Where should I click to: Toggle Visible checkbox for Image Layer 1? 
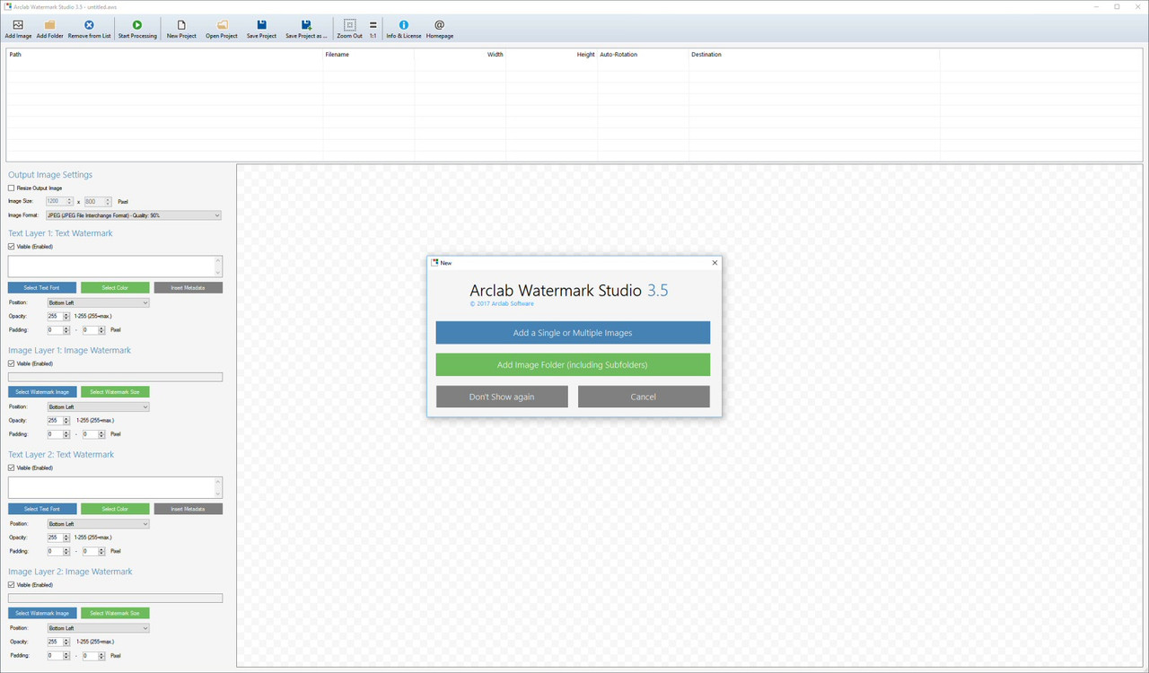(12, 364)
